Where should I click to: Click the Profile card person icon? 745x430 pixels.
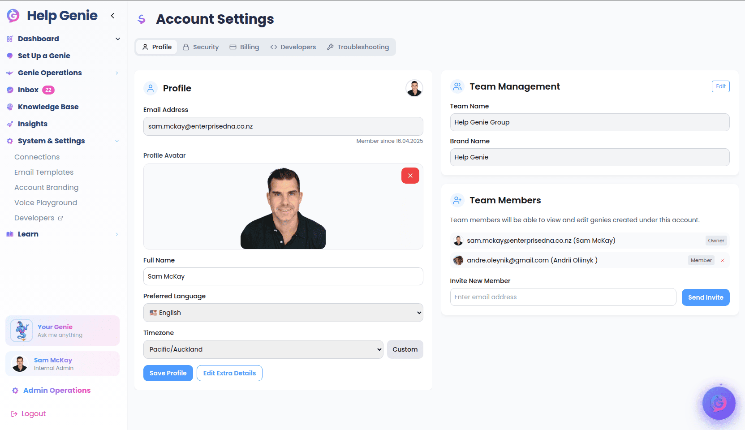151,88
